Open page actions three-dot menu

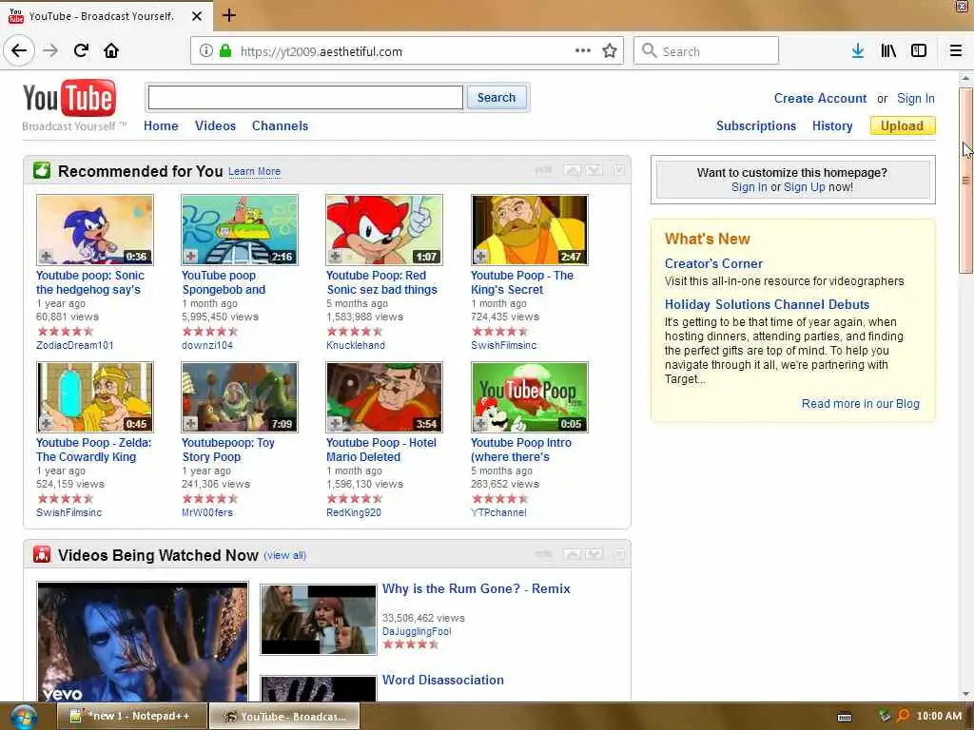(583, 51)
